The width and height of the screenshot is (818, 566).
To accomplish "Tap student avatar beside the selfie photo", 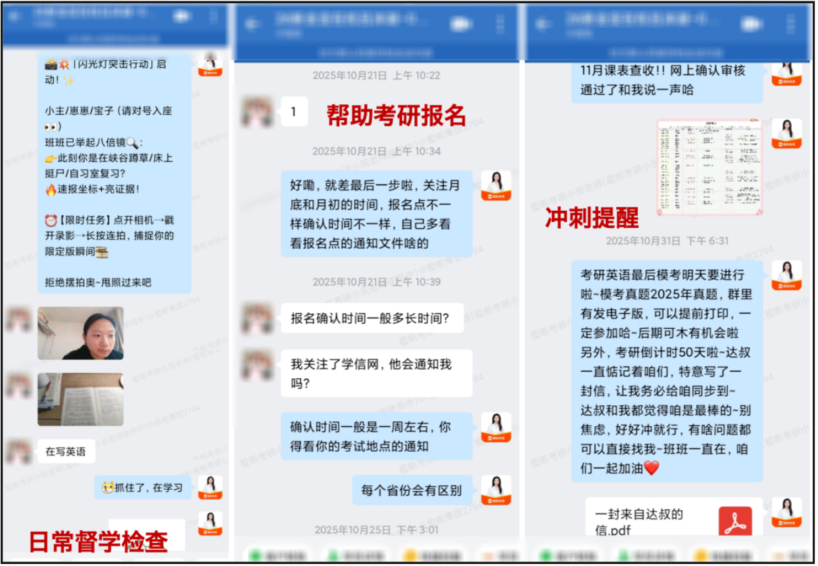I will 18,320.
